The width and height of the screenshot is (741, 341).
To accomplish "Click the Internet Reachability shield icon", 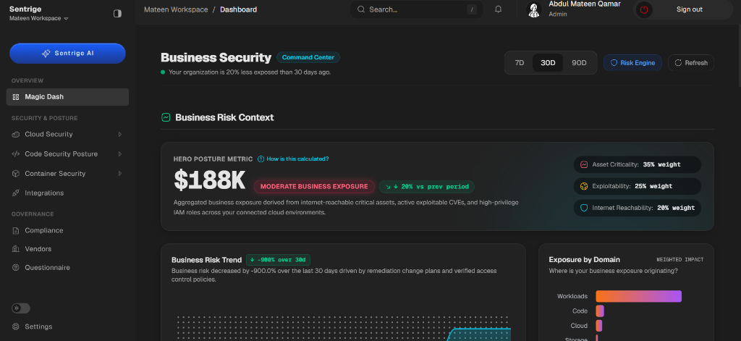I will (584, 208).
